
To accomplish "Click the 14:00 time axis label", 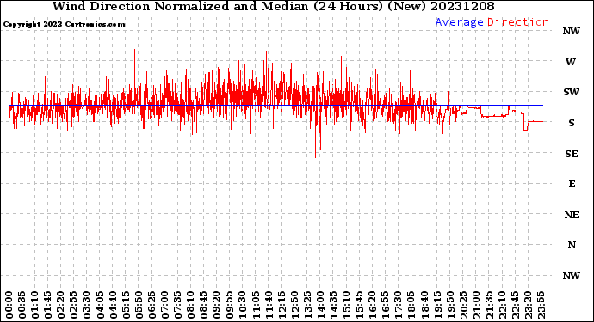I will pyautogui.click(x=320, y=305).
